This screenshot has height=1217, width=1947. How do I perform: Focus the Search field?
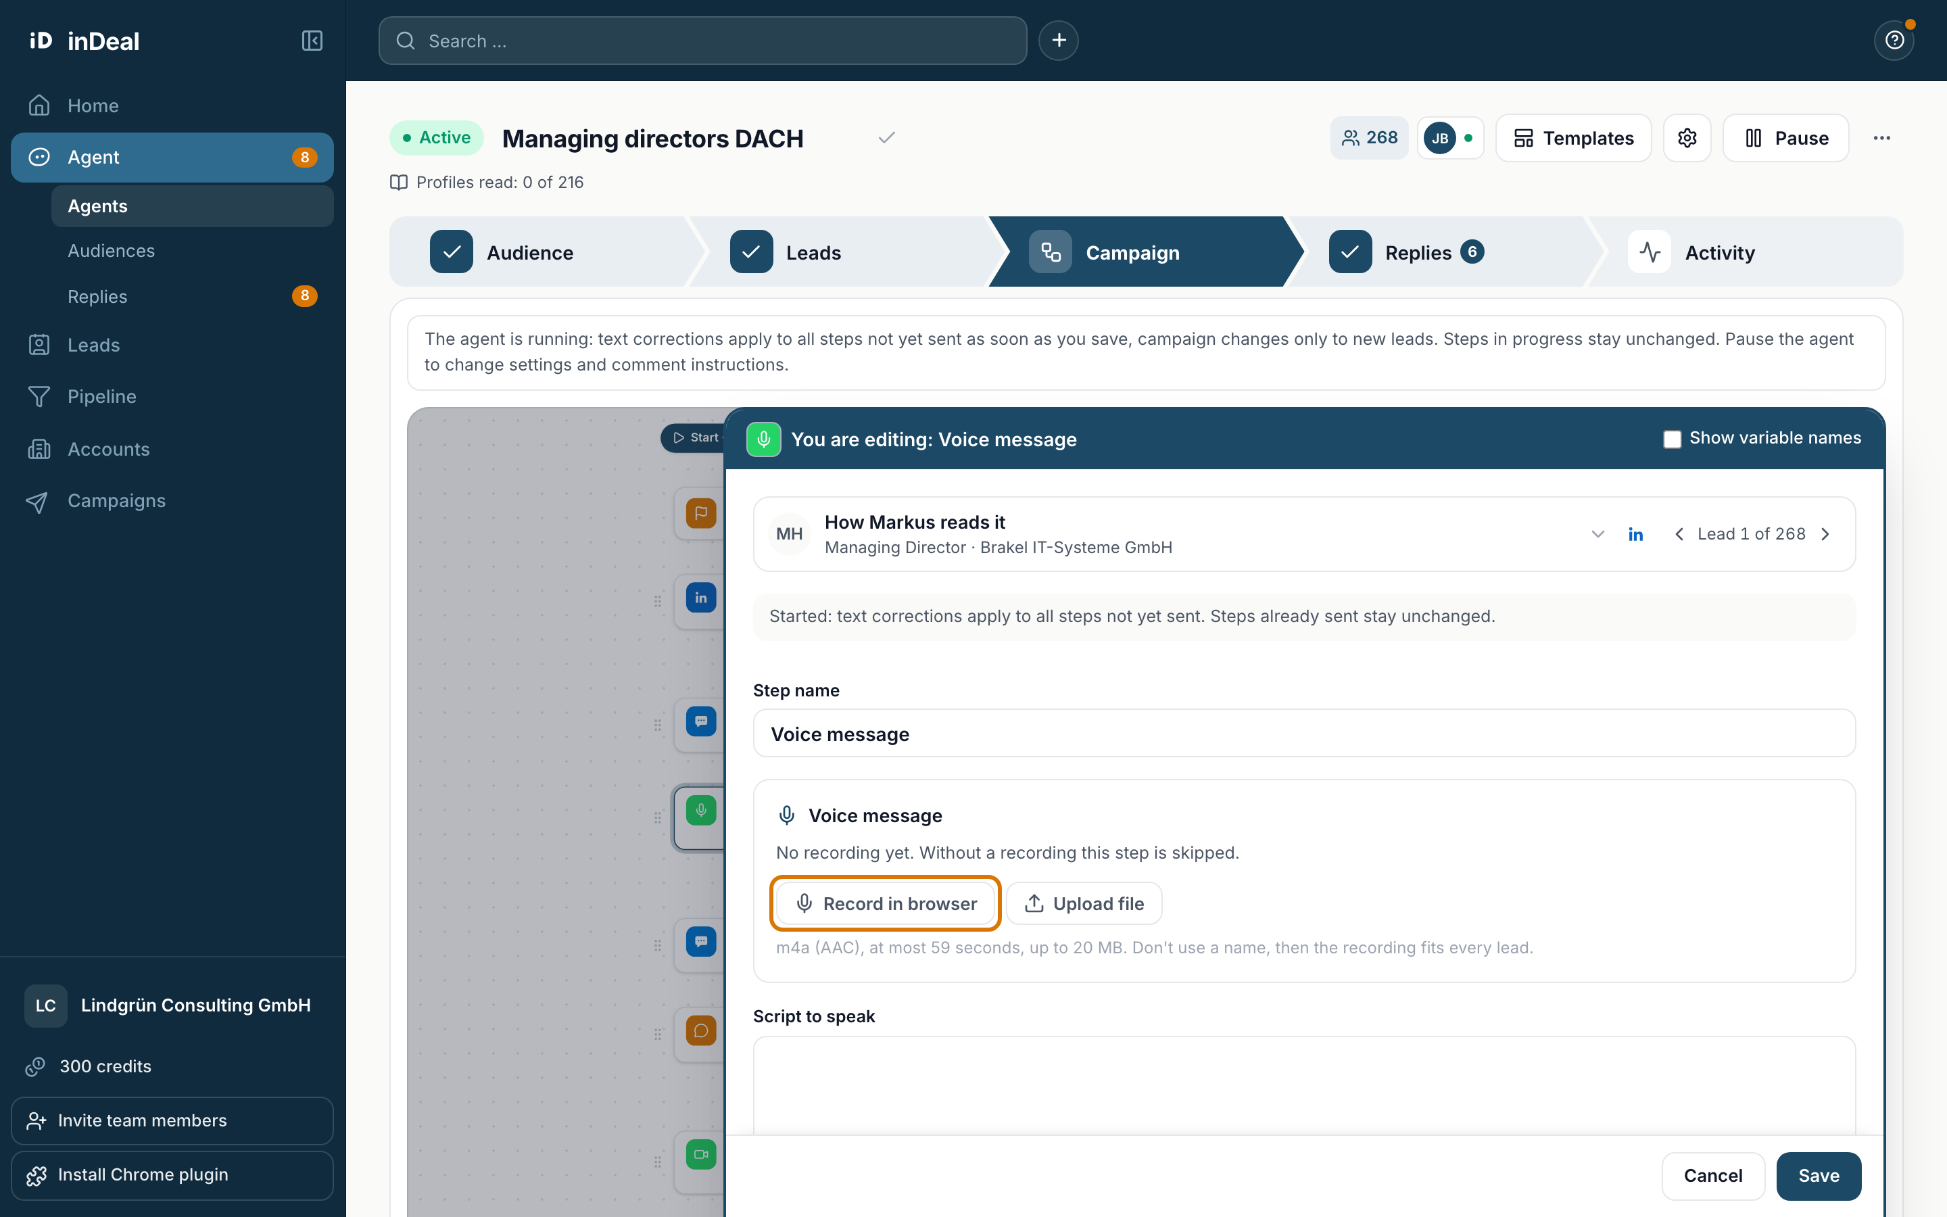pyautogui.click(x=702, y=41)
